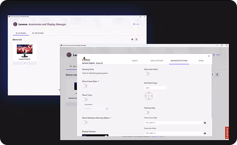Switch to the About tab
This screenshot has width=237, height=145.
(135, 61)
